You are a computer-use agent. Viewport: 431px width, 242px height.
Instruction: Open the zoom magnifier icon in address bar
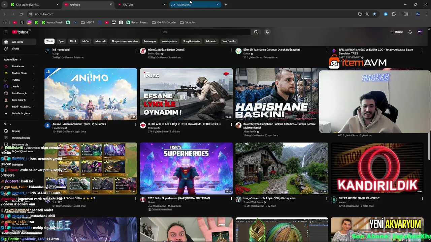367,14
